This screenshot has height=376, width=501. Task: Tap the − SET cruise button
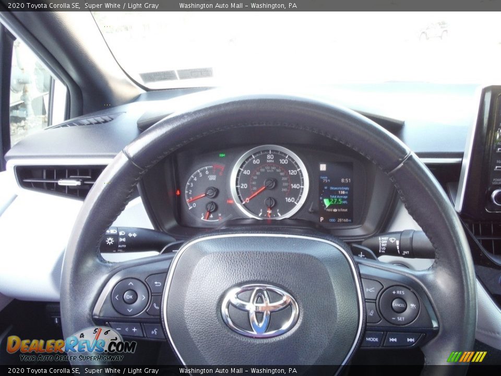[398, 319]
